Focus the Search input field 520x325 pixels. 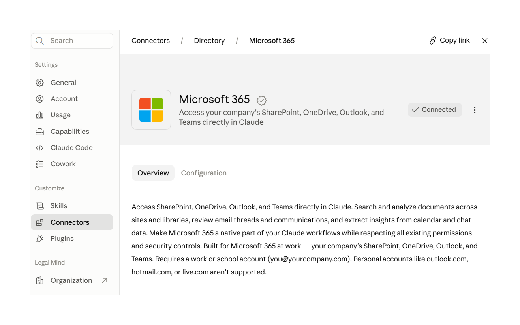pyautogui.click(x=72, y=41)
